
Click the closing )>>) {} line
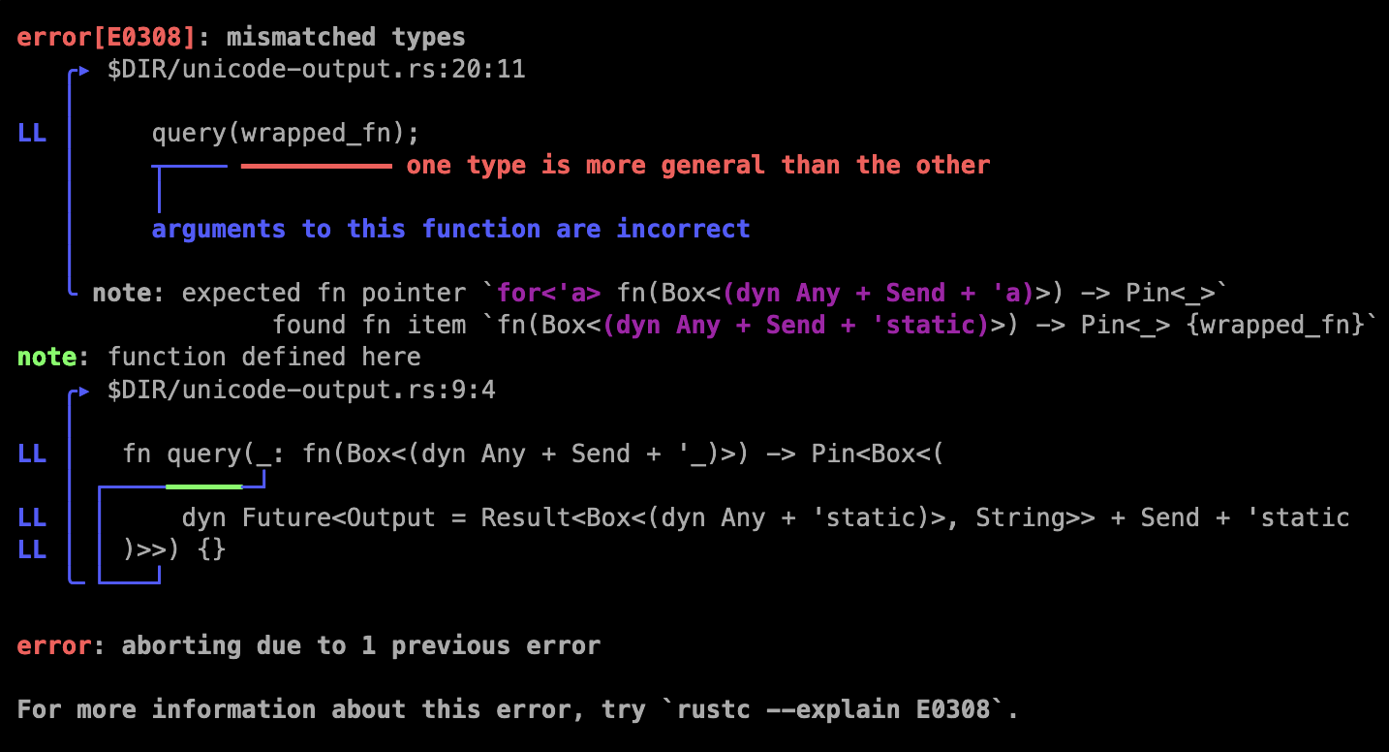[174, 549]
